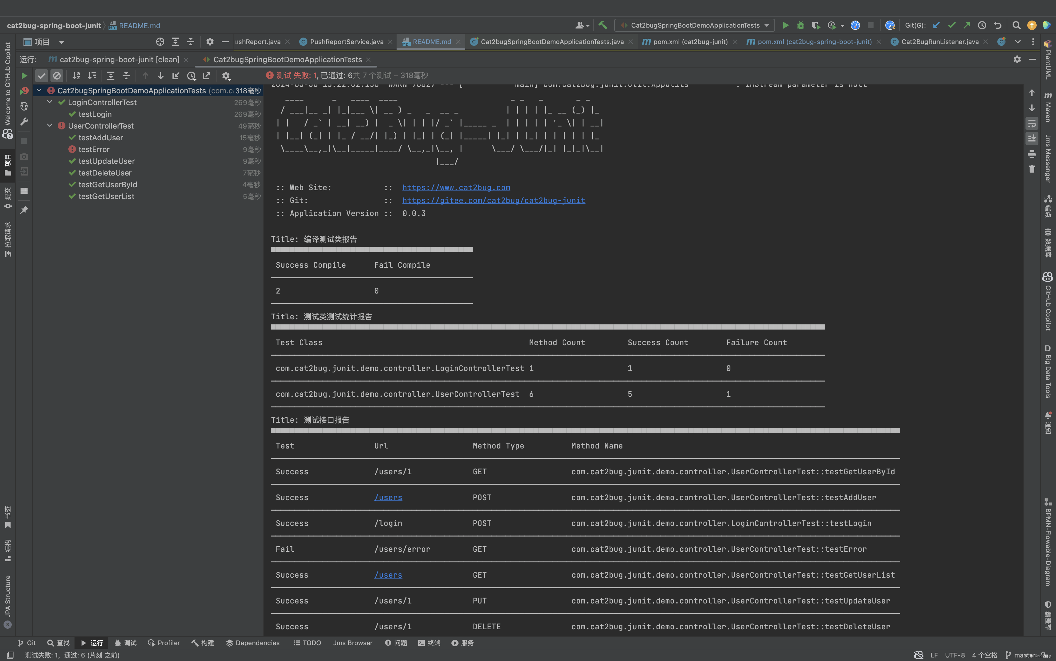Switch to the PushReportService.java editor tab

[x=346, y=42]
